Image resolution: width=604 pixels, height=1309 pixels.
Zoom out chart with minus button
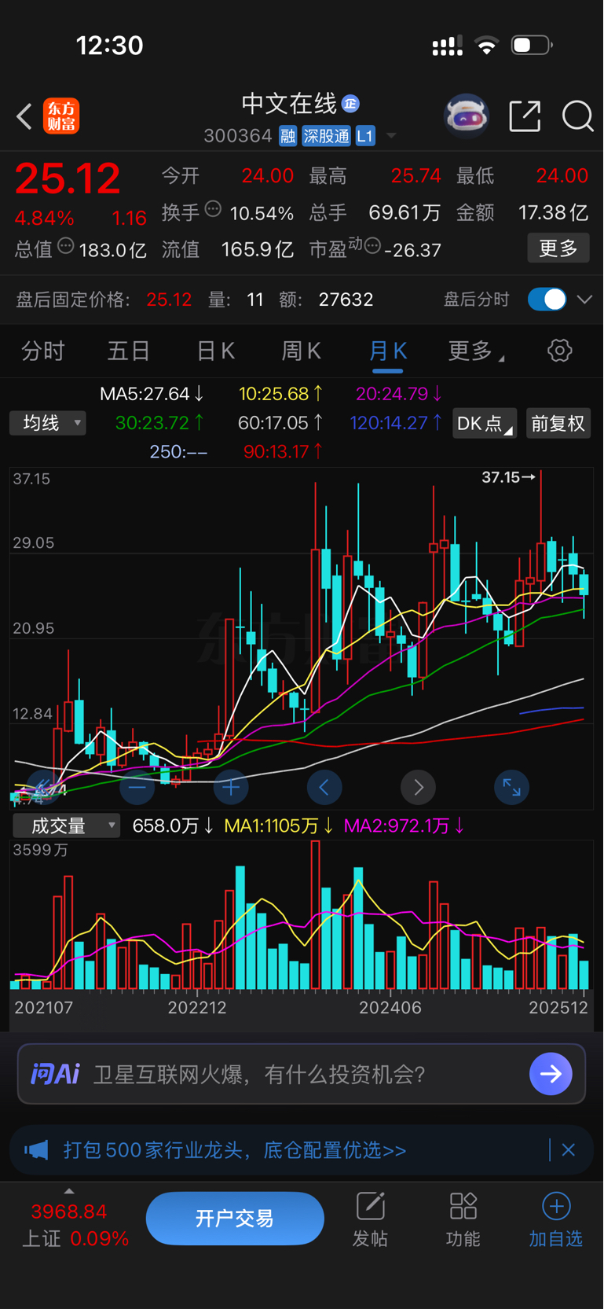pos(137,787)
